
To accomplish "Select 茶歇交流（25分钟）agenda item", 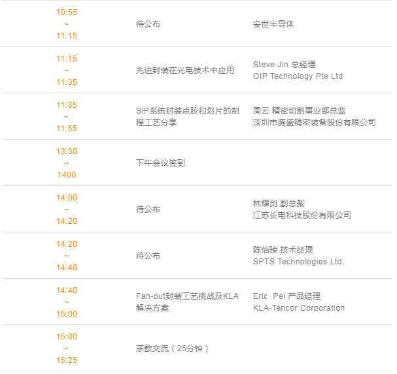I will [x=172, y=349].
